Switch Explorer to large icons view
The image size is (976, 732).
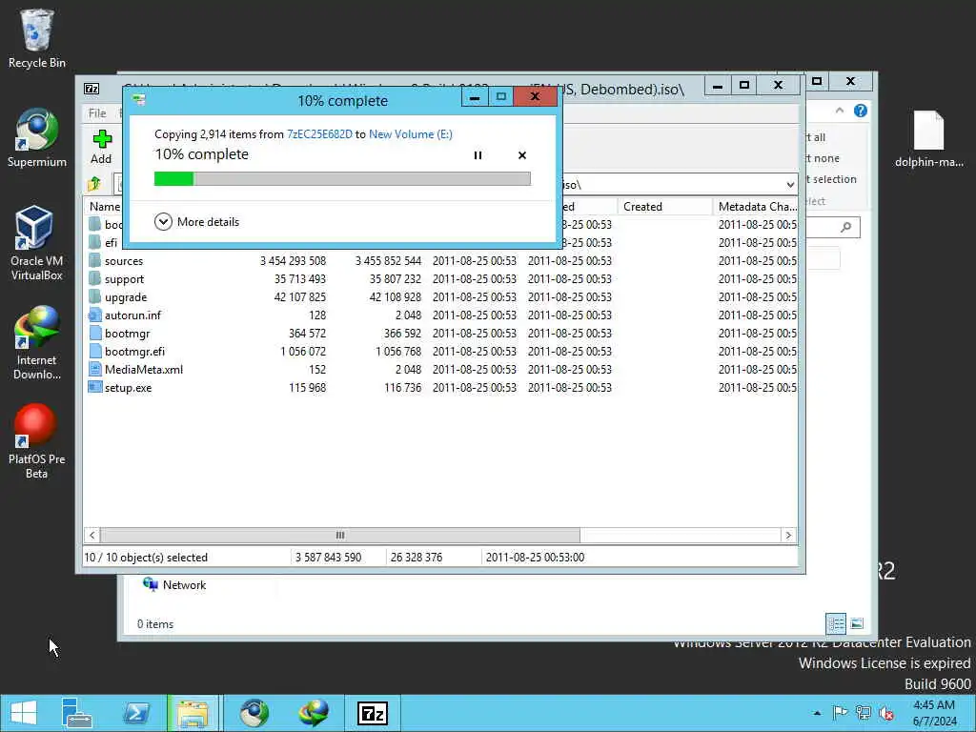point(857,623)
